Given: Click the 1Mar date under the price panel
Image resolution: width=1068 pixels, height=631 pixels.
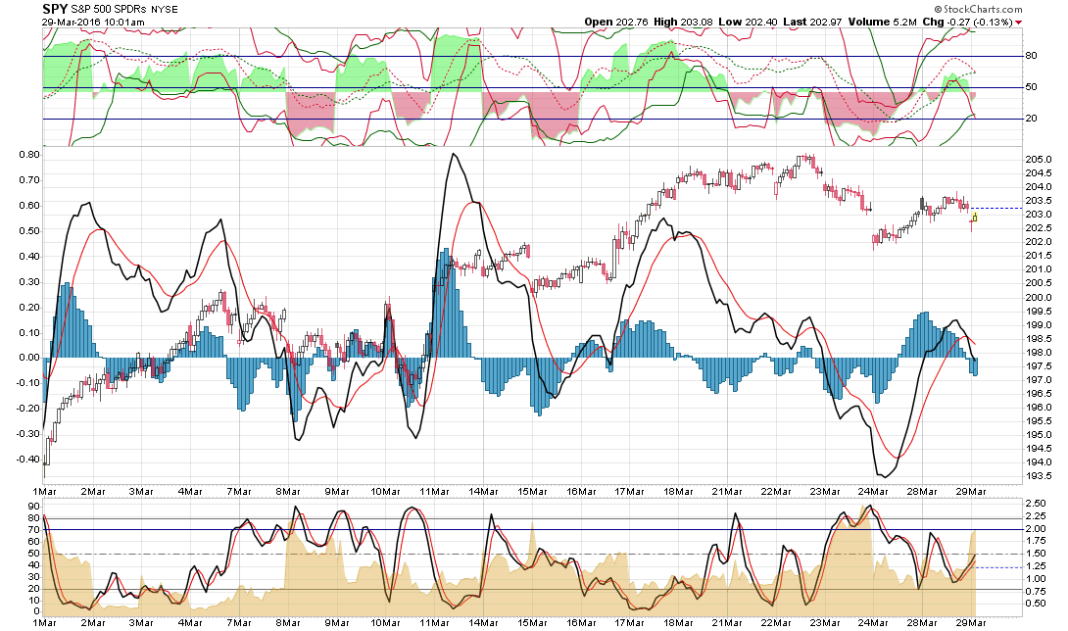Looking at the screenshot, I should 44,491.
